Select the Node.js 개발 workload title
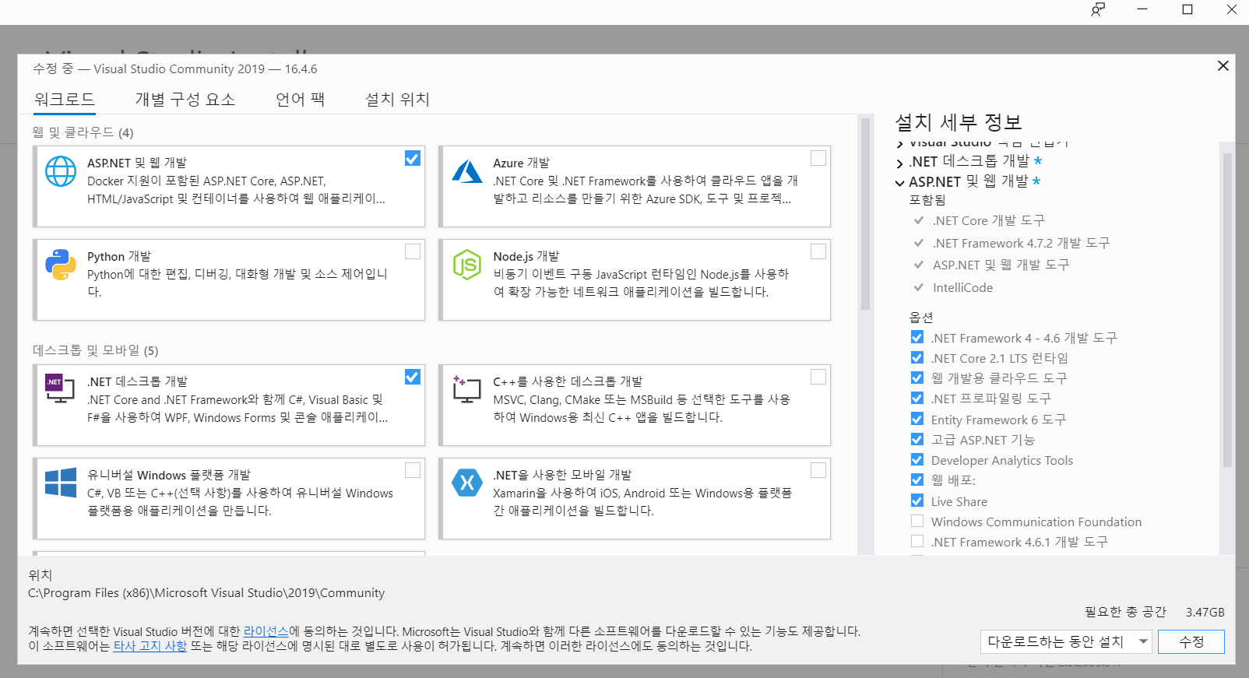This screenshot has width=1249, height=678. pyautogui.click(x=526, y=256)
